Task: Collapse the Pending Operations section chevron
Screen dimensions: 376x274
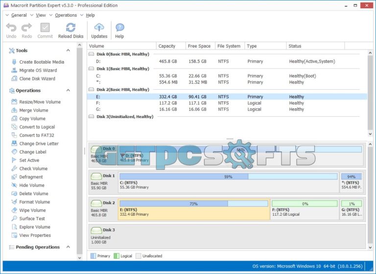Action: pos(68,247)
